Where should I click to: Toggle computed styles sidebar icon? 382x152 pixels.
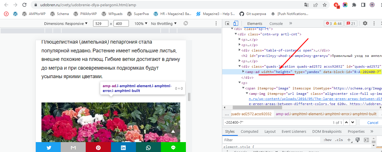366,140
